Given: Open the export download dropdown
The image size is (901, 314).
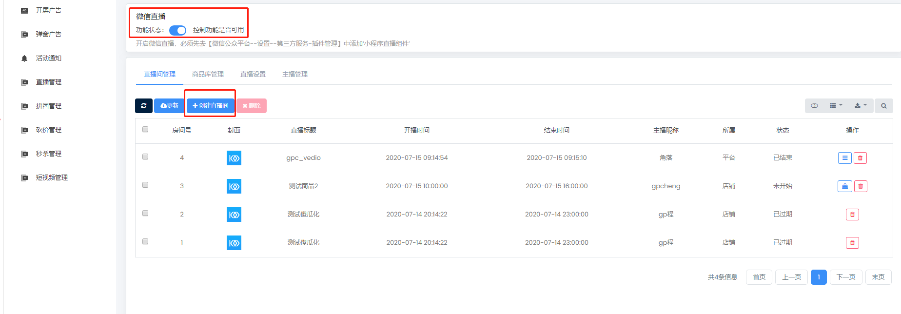Looking at the screenshot, I should [x=861, y=106].
